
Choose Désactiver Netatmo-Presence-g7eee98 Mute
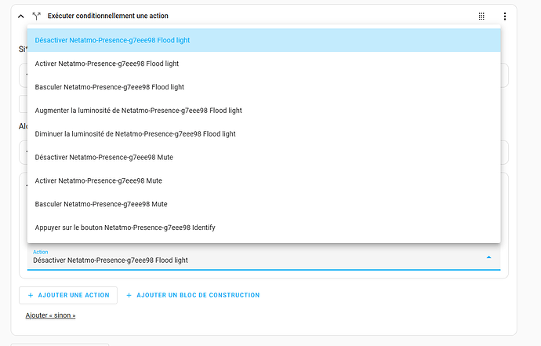coord(264,158)
